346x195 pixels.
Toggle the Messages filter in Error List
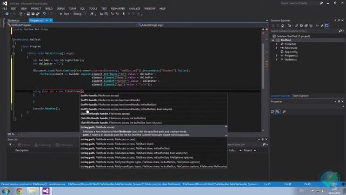pyautogui.click(x=64, y=145)
